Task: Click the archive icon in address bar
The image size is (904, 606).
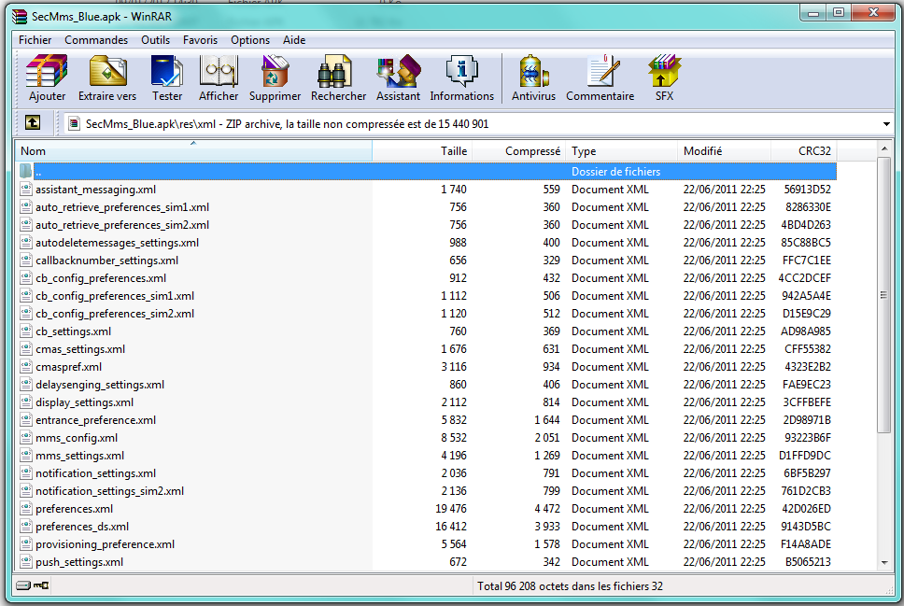Action: pos(74,123)
